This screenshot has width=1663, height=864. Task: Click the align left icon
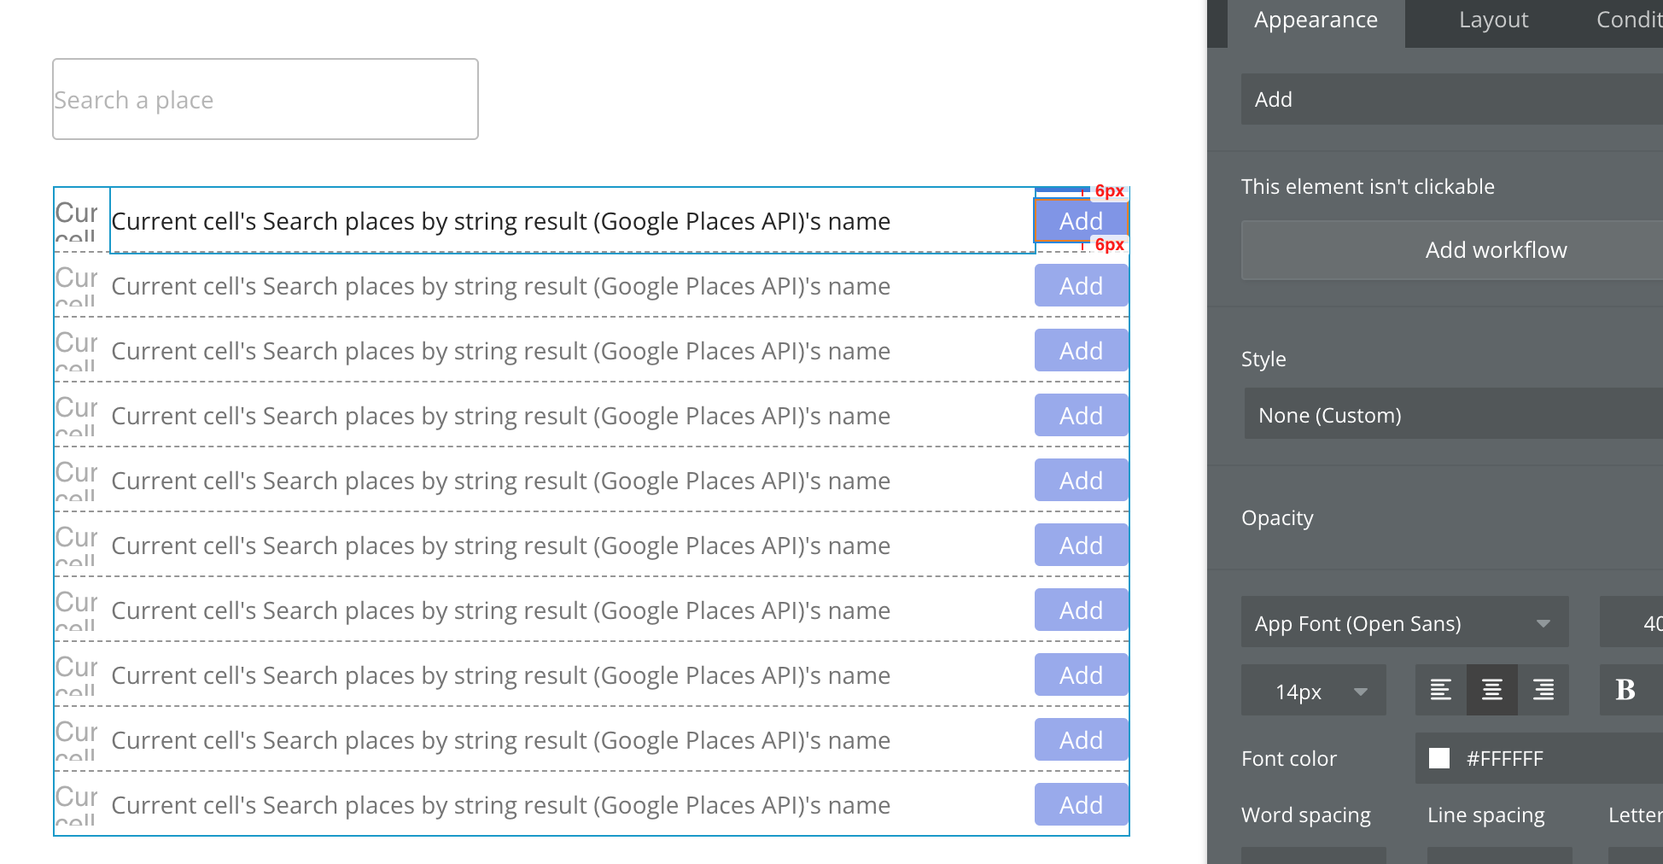1440,690
